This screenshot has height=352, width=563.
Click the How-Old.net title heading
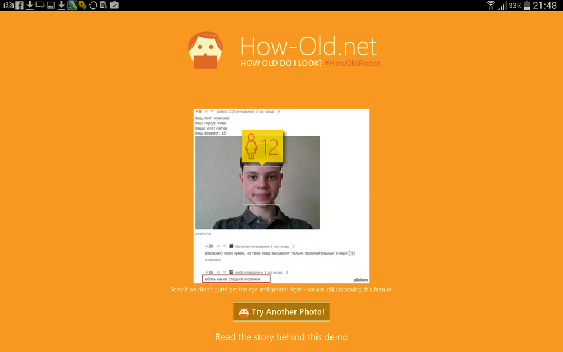[x=308, y=46]
